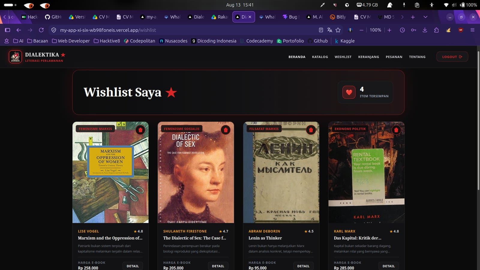Open the AI bookmarks folder

tap(18, 41)
